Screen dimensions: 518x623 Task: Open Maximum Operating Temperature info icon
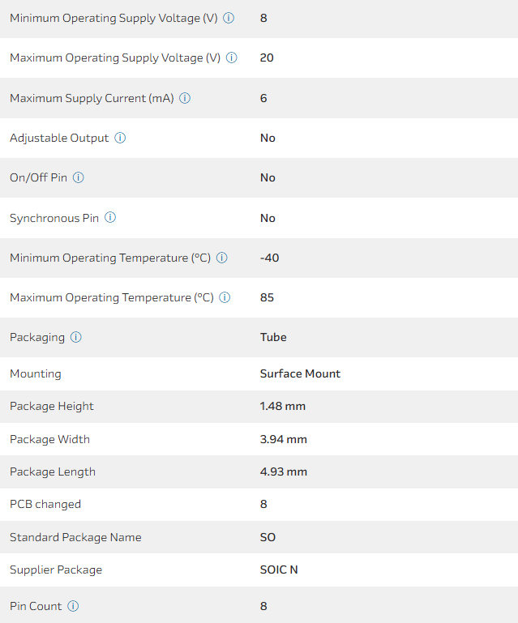click(225, 297)
